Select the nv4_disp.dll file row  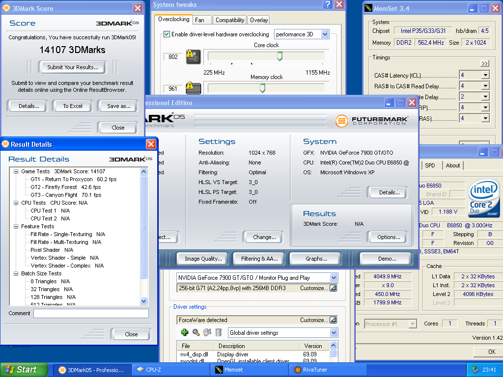(x=253, y=354)
